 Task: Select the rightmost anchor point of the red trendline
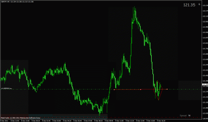point(167,89)
